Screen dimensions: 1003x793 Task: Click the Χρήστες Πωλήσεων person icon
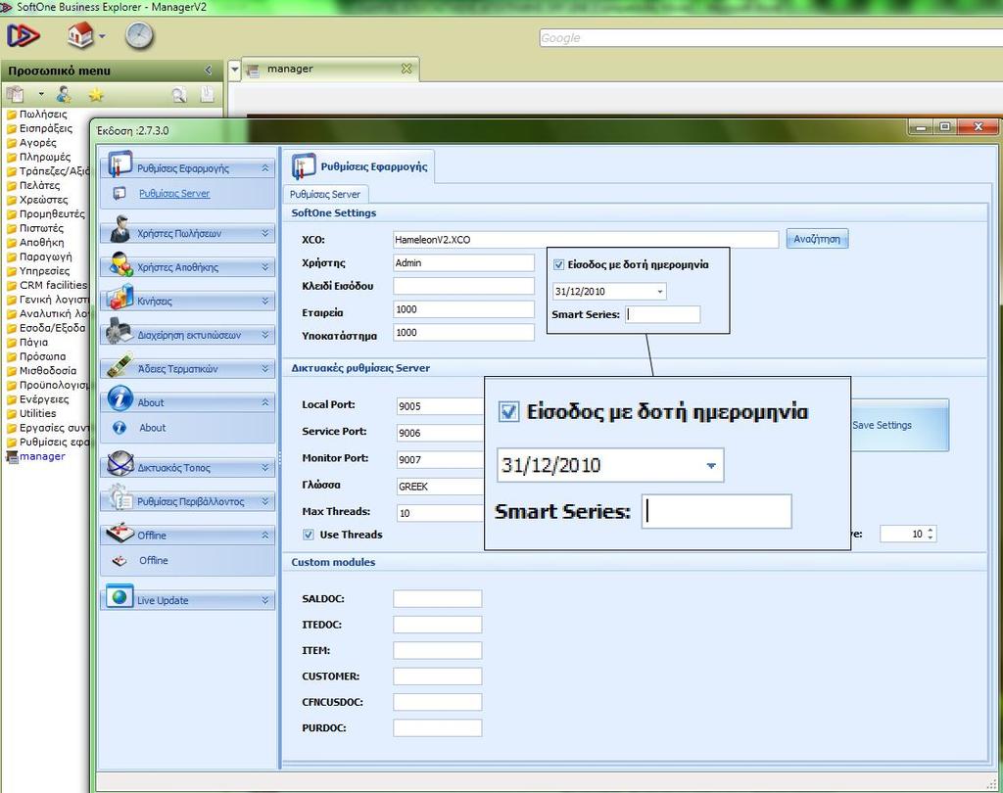tap(120, 229)
